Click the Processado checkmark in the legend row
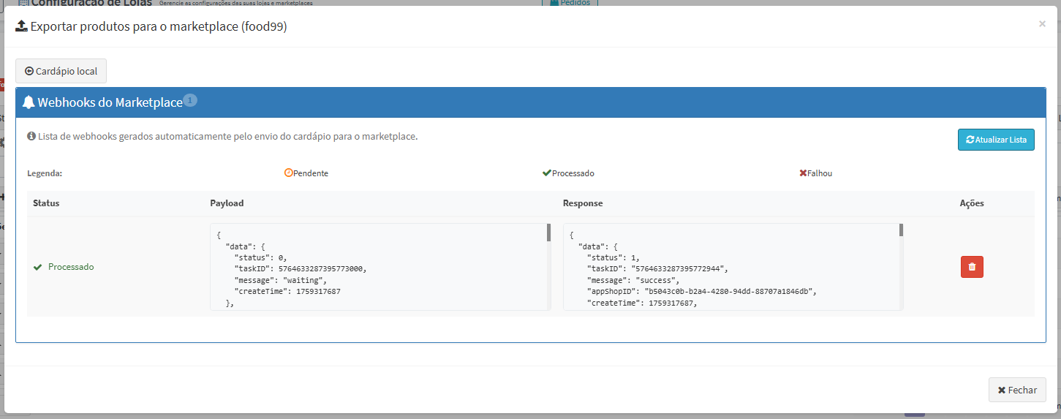 [546, 173]
